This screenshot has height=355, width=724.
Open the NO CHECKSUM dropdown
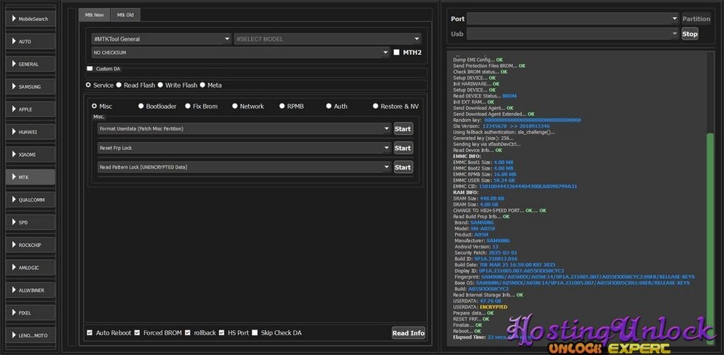(x=240, y=53)
